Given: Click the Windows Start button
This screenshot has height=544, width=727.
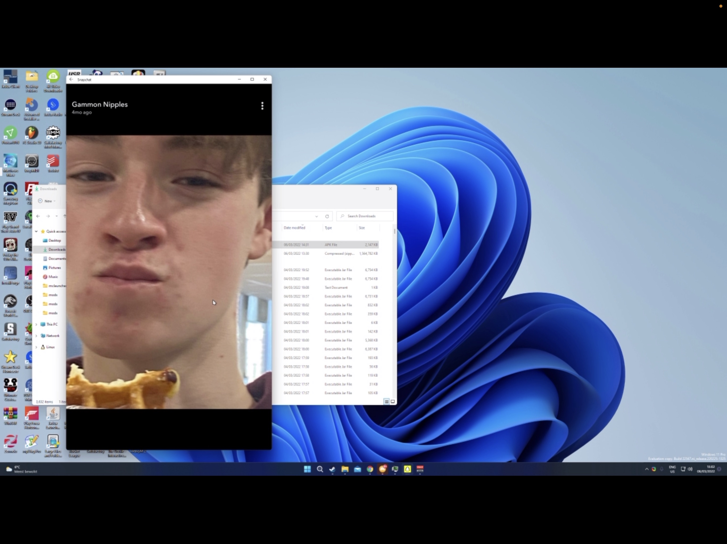Looking at the screenshot, I should click(x=307, y=469).
